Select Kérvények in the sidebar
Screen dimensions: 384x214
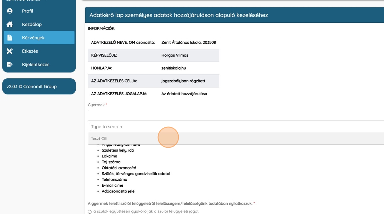(39, 38)
